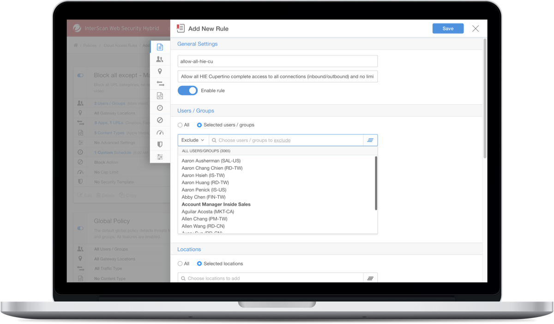Click the Save button

pos(448,29)
